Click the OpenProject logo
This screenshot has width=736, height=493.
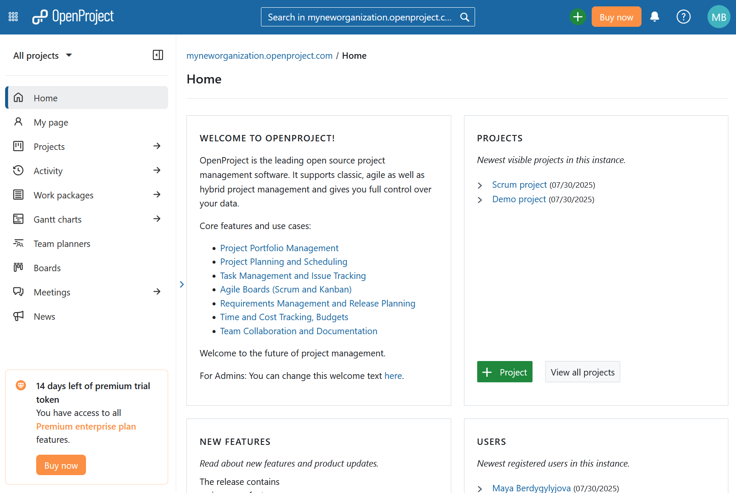[x=73, y=17]
